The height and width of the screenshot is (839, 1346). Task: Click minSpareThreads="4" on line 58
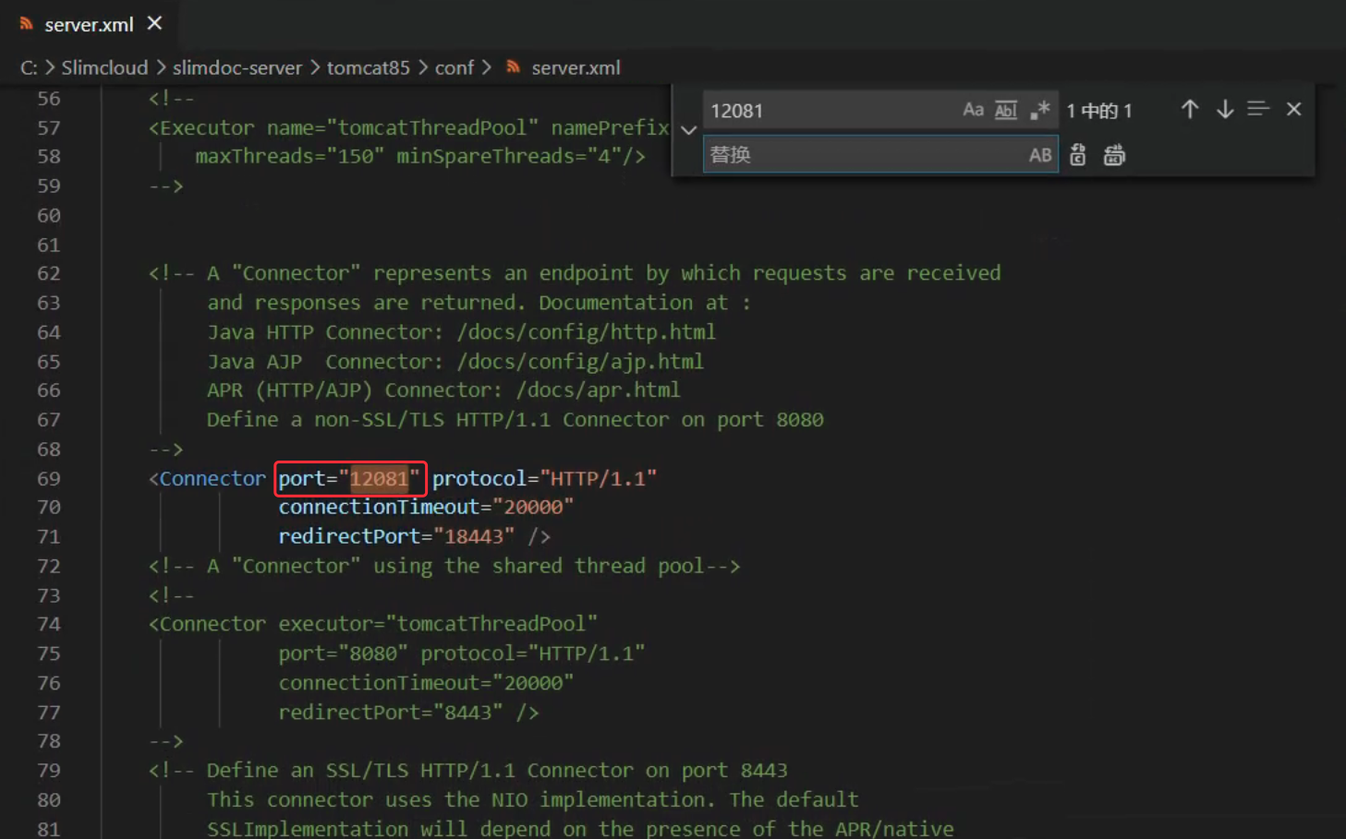click(x=509, y=156)
